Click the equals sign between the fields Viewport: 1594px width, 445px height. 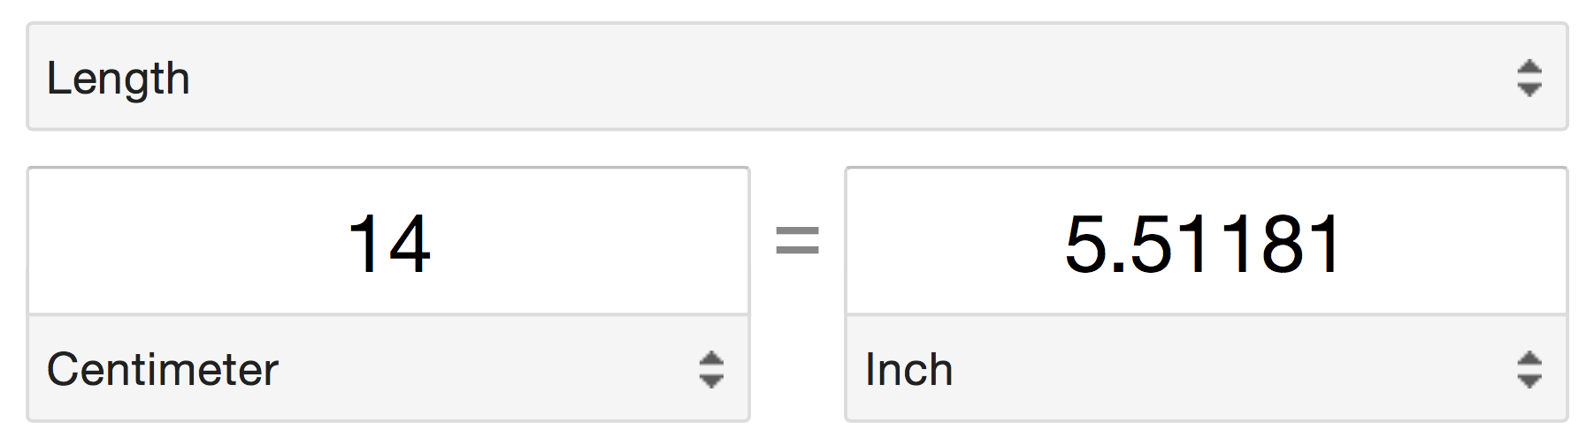pyautogui.click(x=797, y=241)
